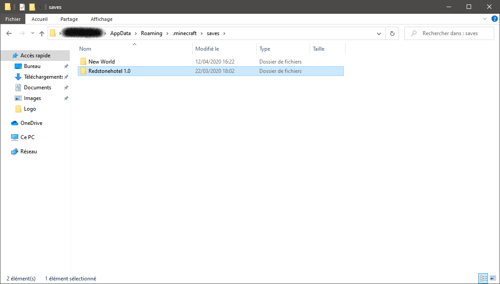This screenshot has height=284, width=500.
Task: Expand the ribbon with the chevron
Action: [x=485, y=19]
